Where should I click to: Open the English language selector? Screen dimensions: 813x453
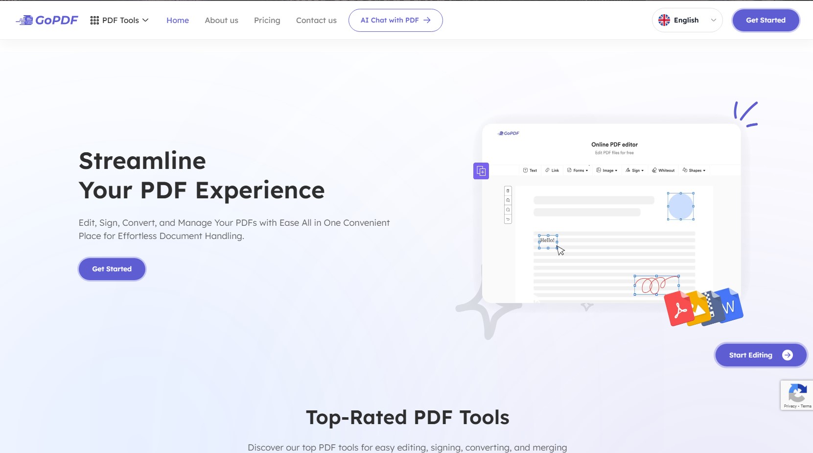pos(687,20)
